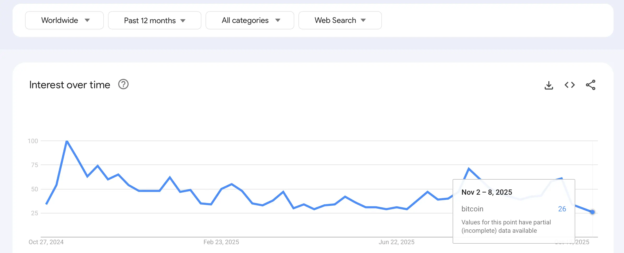Click the All categories dropdown arrow
Viewport: 624px width, 253px height.
click(x=278, y=20)
